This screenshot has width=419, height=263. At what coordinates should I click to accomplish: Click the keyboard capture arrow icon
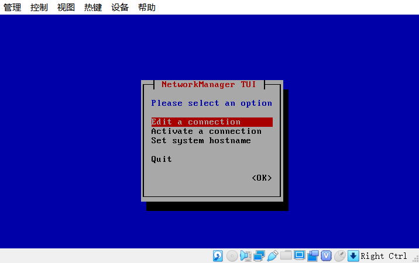pyautogui.click(x=353, y=256)
